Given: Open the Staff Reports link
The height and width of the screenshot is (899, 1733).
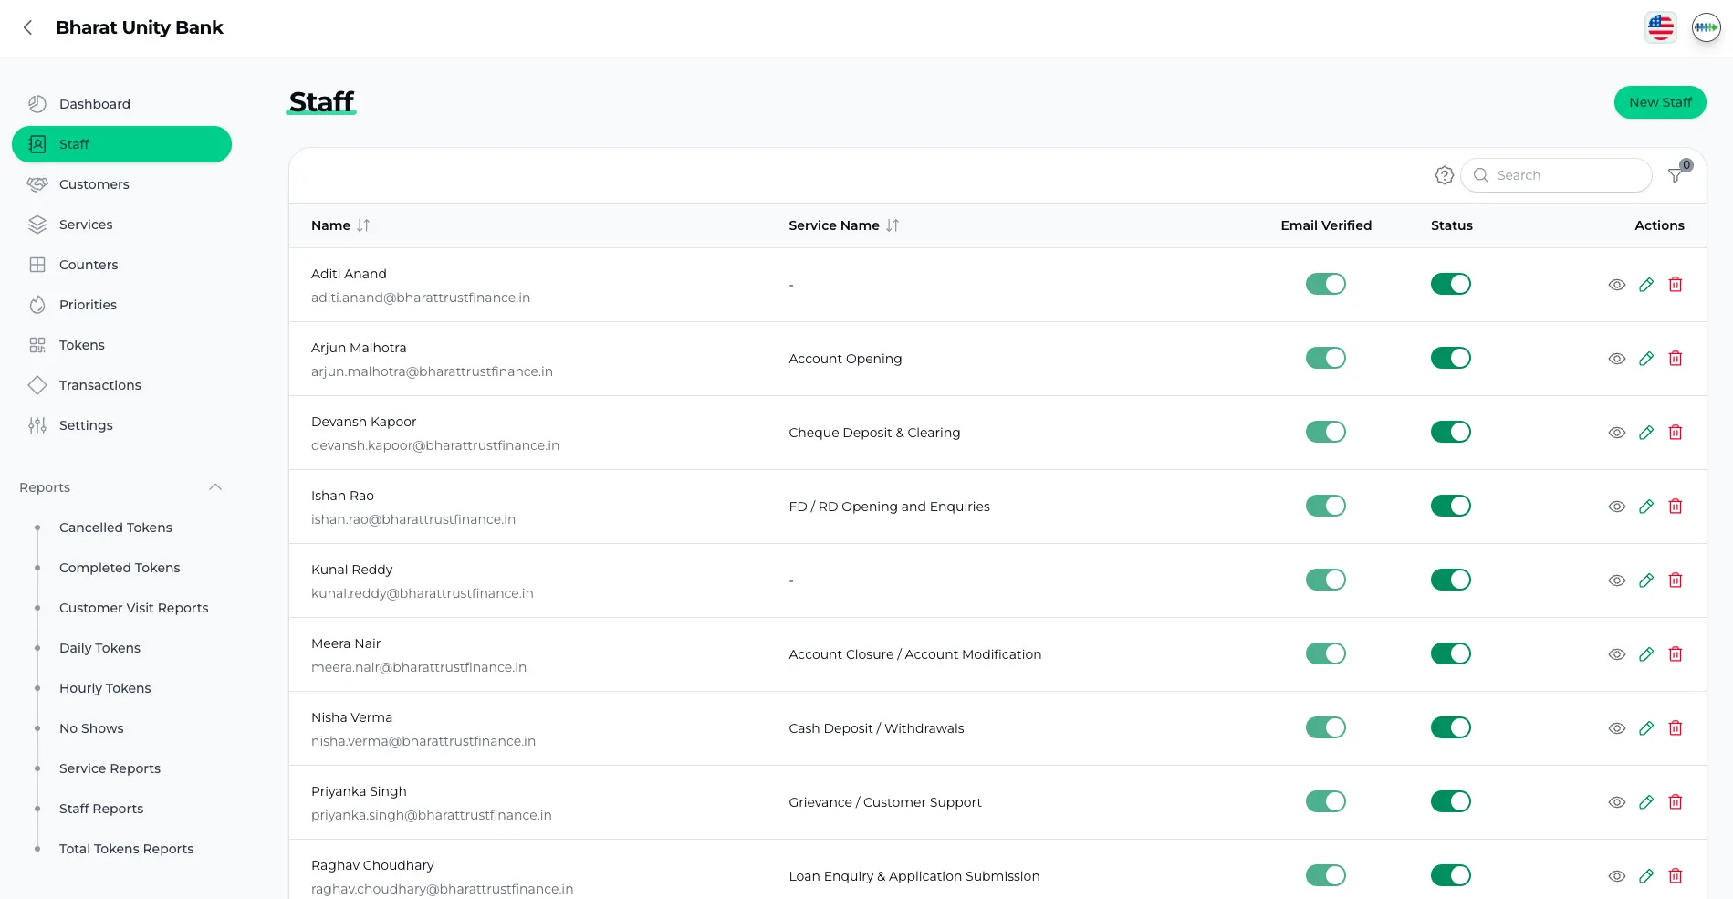Looking at the screenshot, I should pos(101,809).
